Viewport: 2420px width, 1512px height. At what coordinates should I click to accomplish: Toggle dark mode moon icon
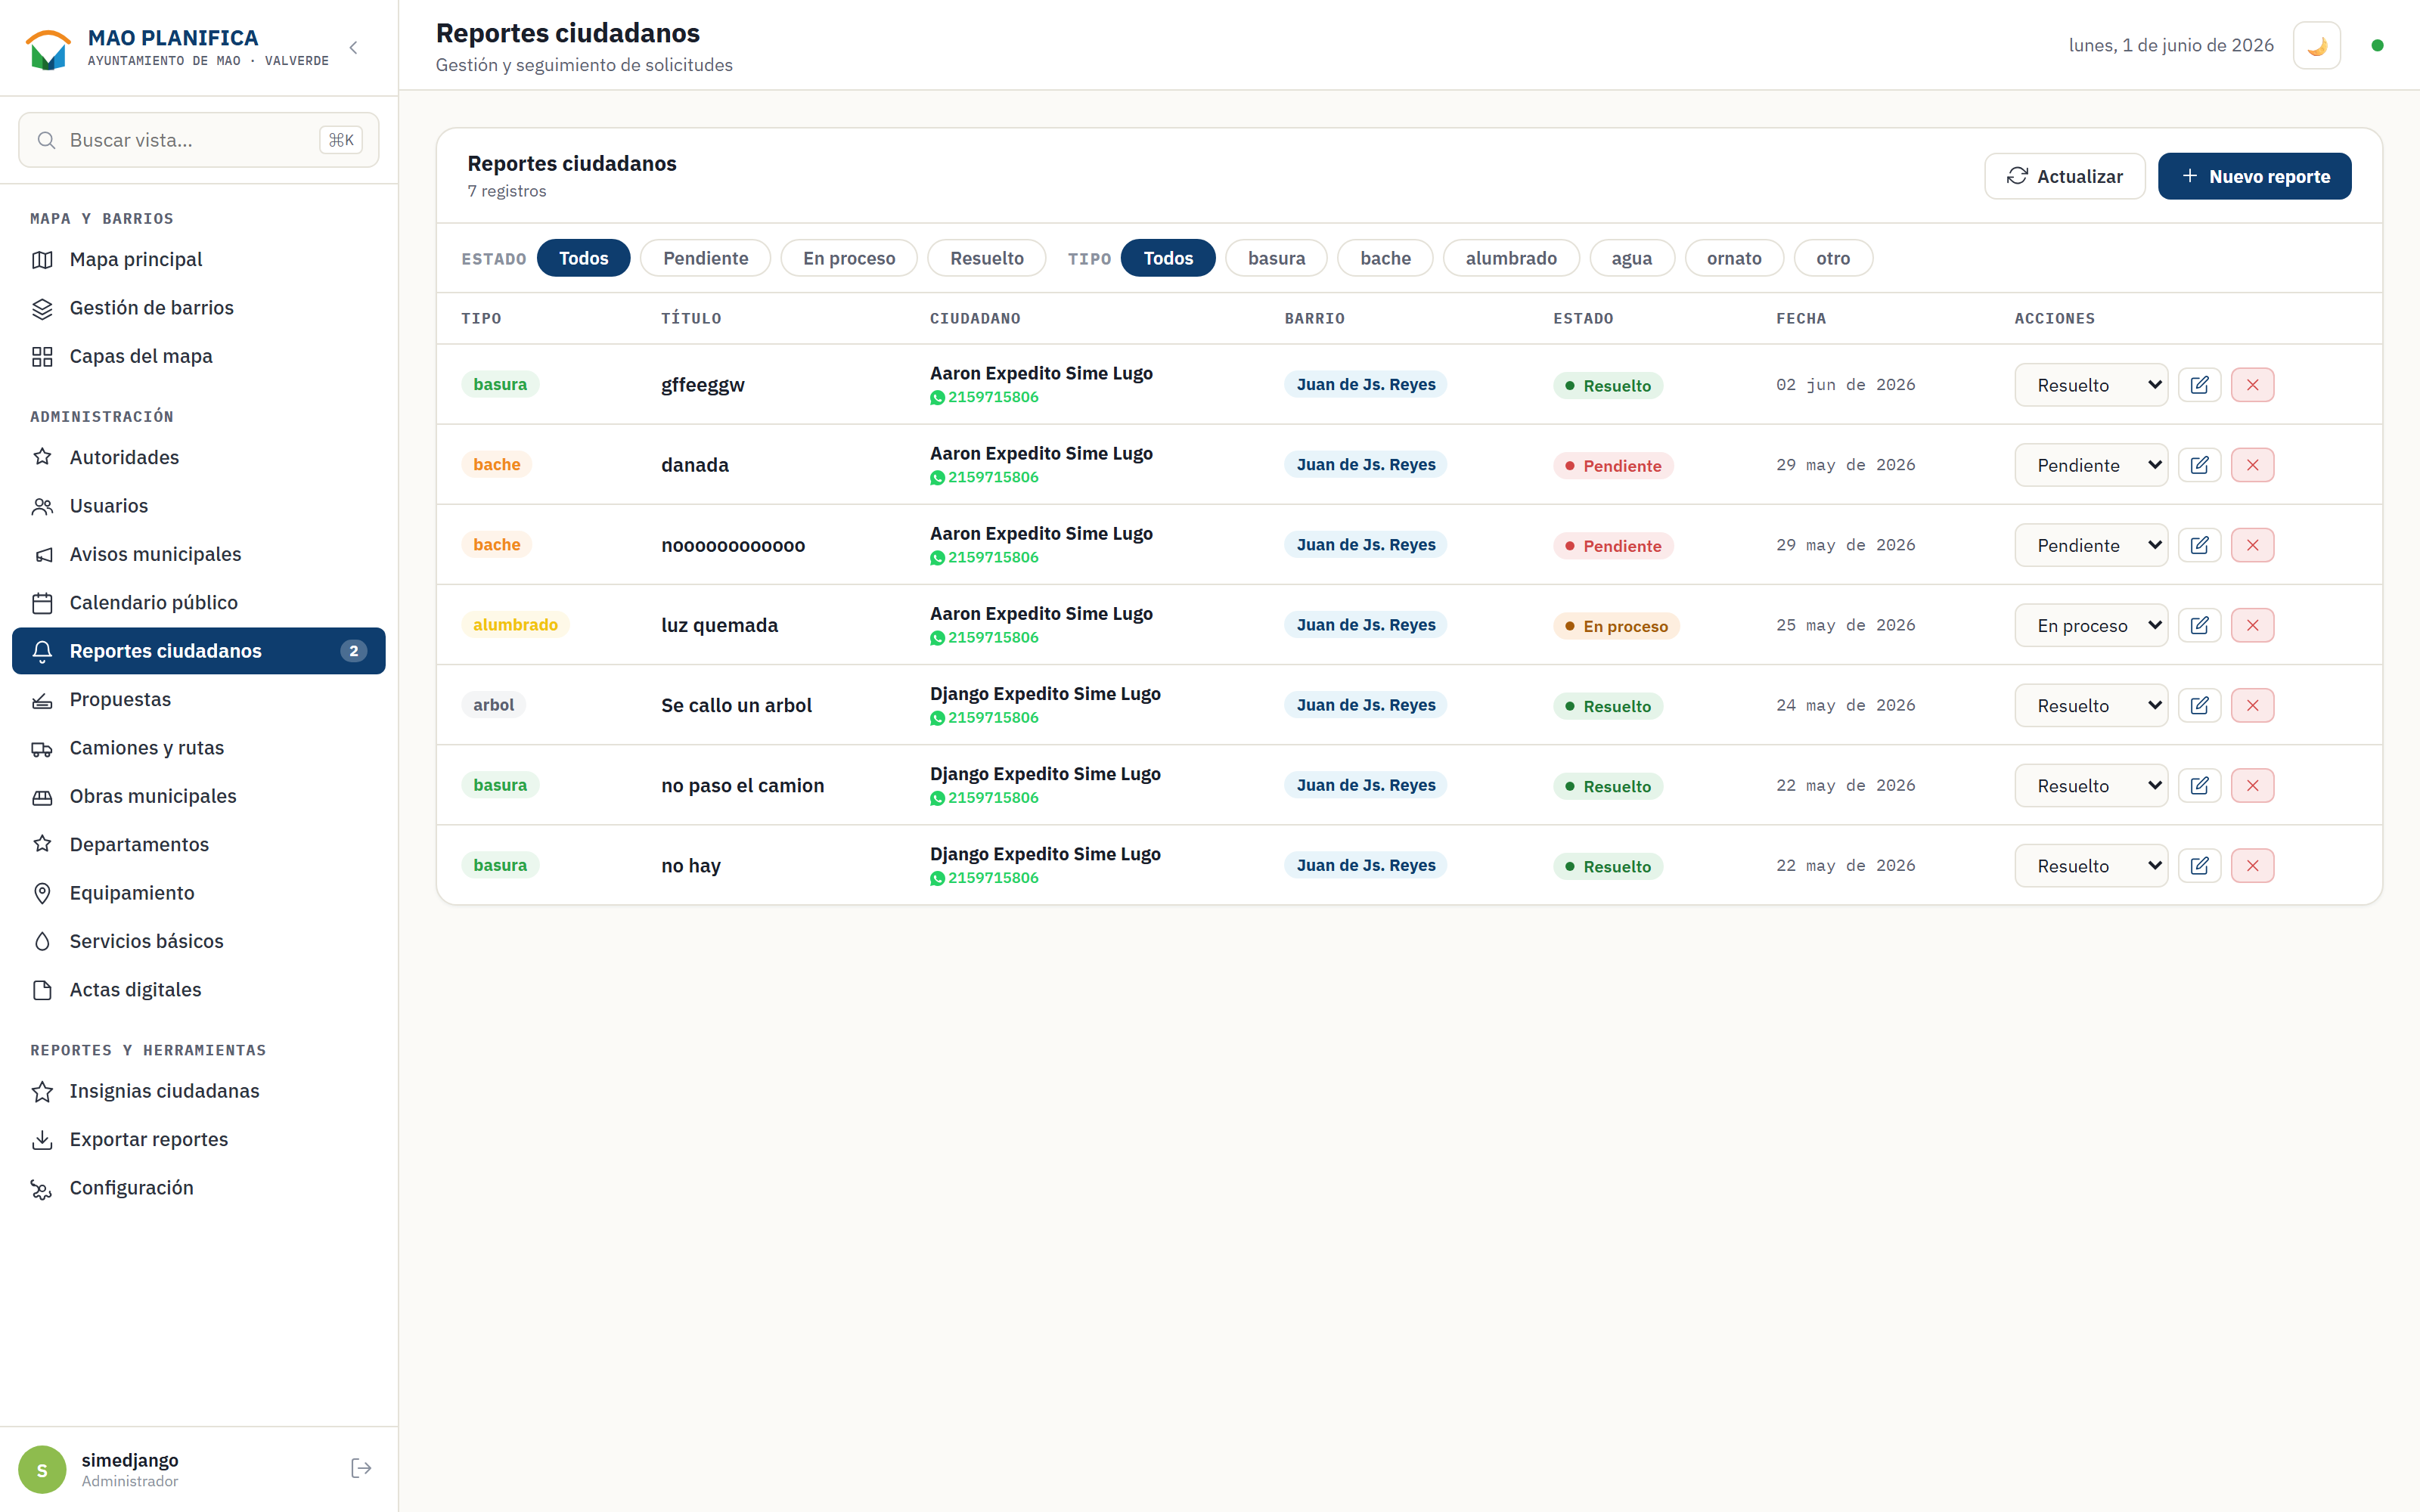tap(2316, 46)
